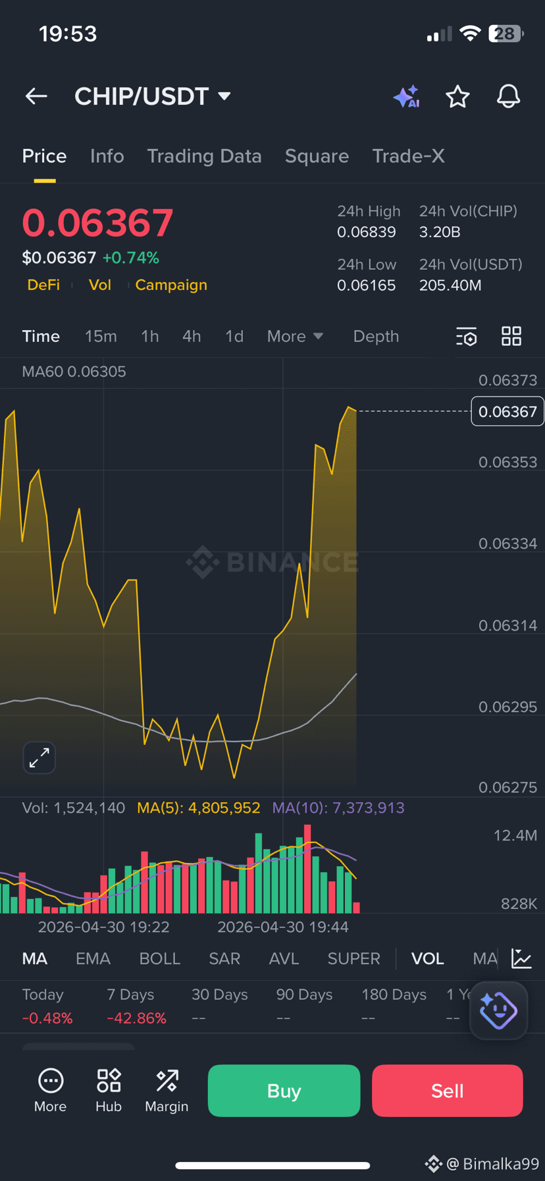
Task: Add CHIP/USDT to favorites with star icon
Action: (457, 97)
